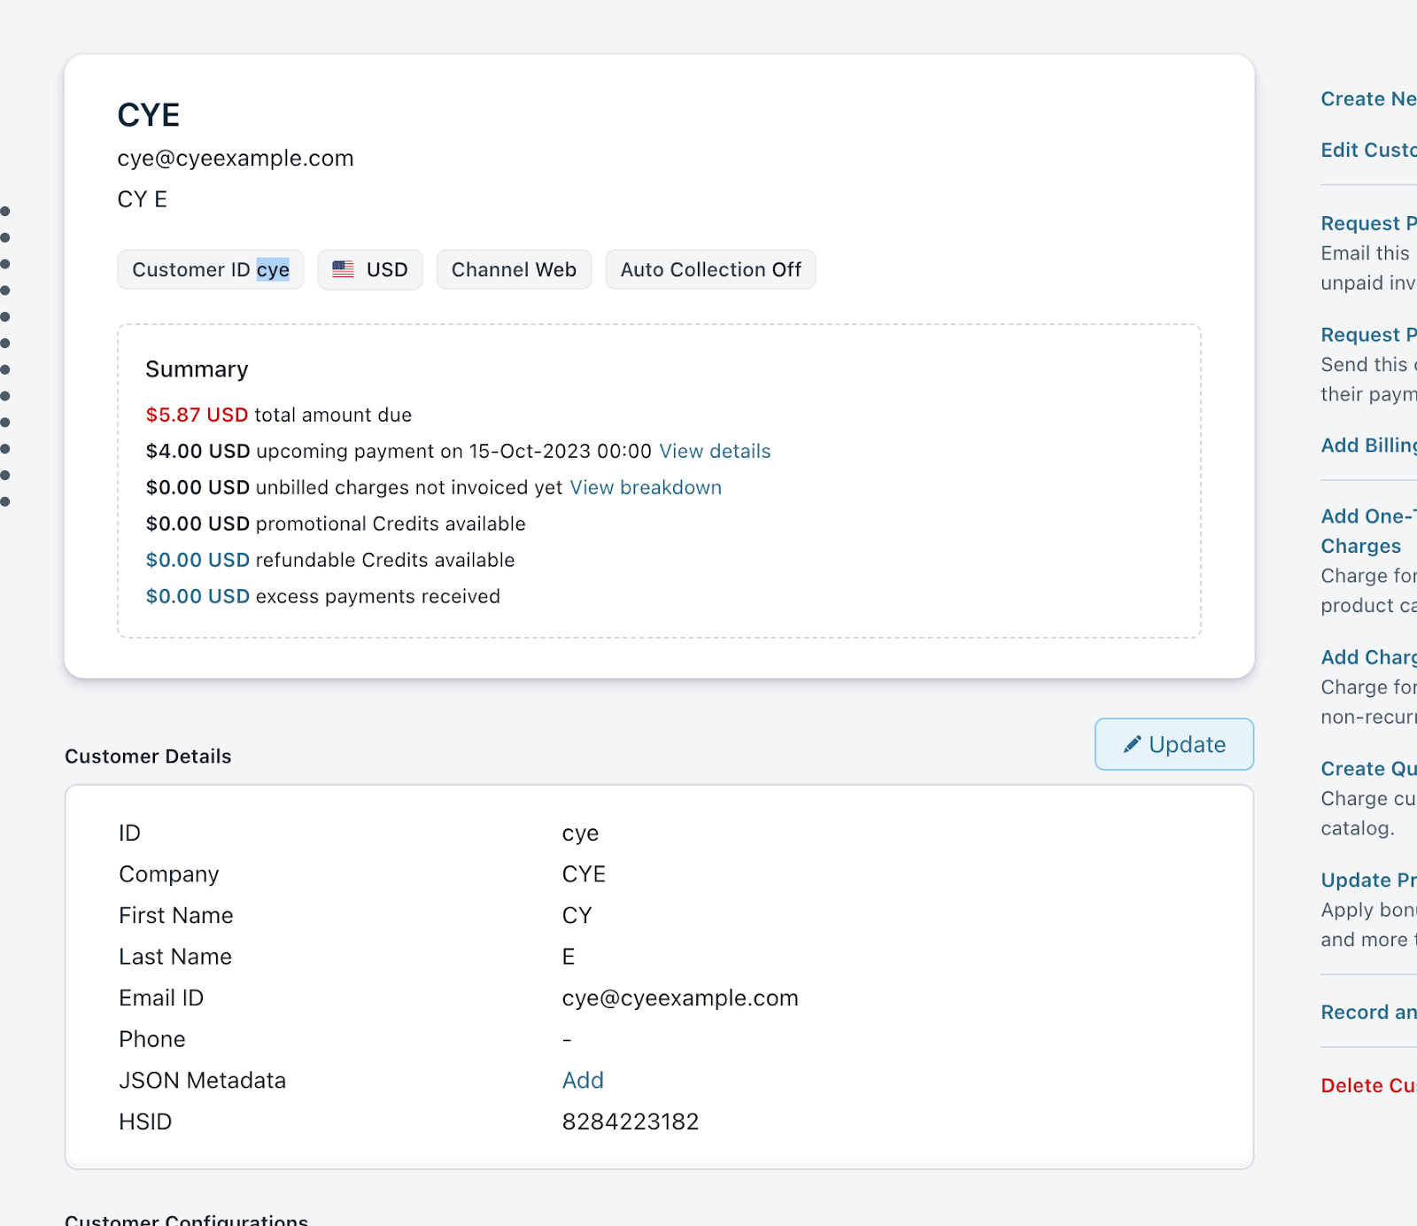Open the Edit Customer sidebar action
The image size is (1417, 1226).
(x=1367, y=151)
